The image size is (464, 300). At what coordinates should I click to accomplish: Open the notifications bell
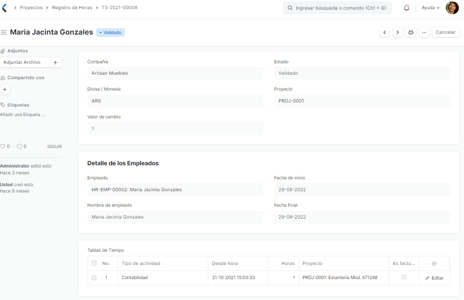pyautogui.click(x=407, y=8)
